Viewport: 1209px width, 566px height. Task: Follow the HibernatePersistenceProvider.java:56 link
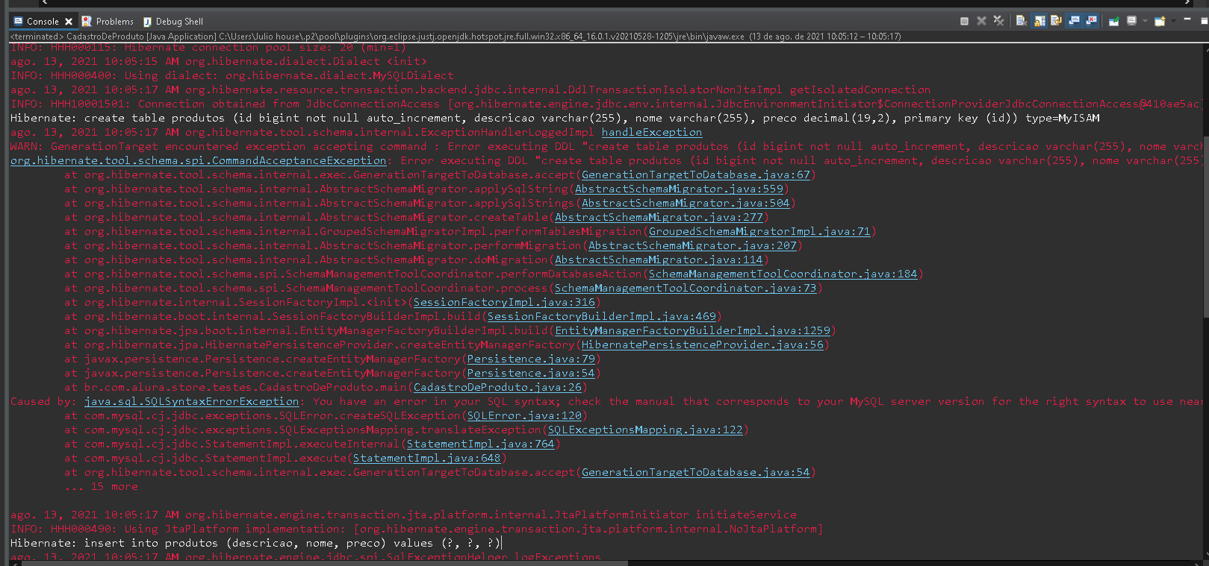(703, 345)
